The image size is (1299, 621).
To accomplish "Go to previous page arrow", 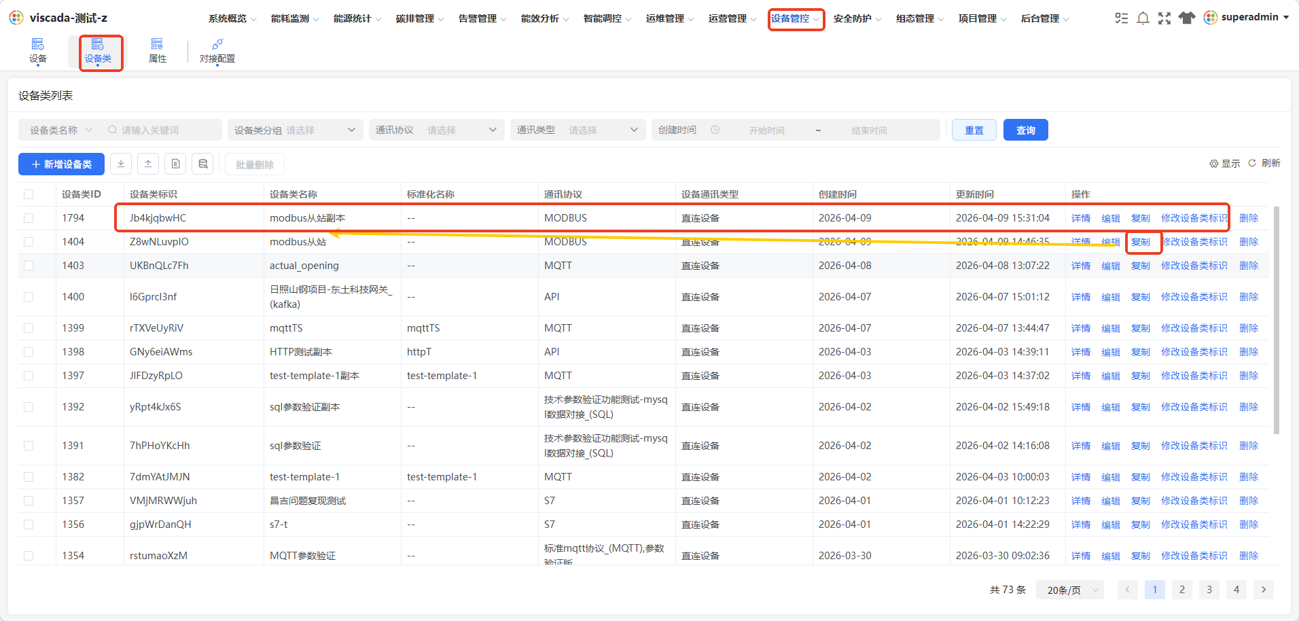I will coord(1128,589).
